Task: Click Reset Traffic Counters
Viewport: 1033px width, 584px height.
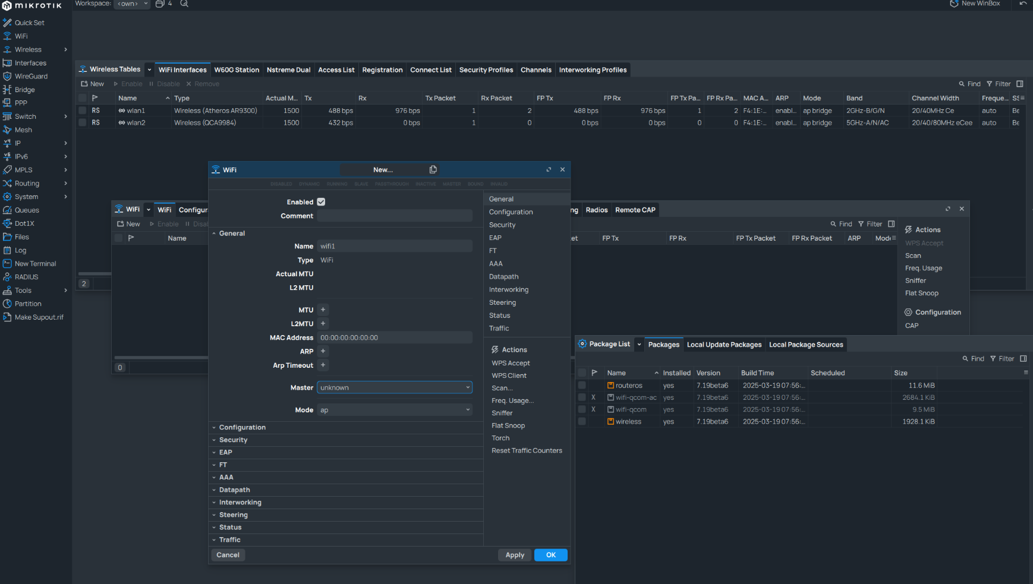Action: (x=527, y=450)
